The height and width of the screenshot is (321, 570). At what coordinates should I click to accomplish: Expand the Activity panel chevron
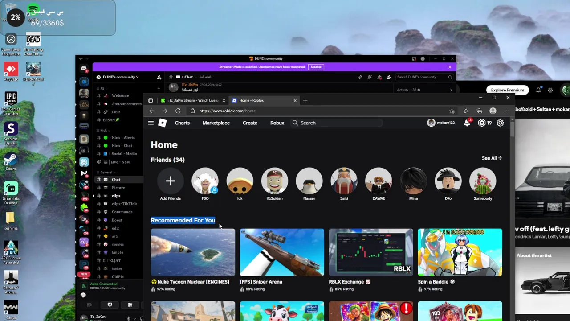[x=451, y=90]
